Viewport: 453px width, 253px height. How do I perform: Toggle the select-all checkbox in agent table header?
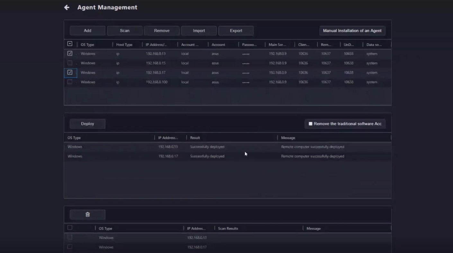point(70,44)
